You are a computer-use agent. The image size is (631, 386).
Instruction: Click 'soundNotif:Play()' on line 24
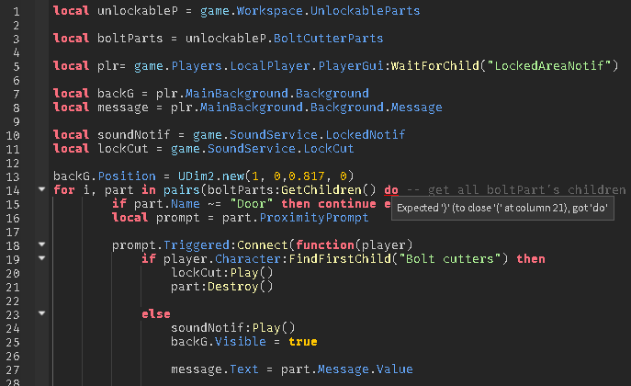tap(233, 327)
